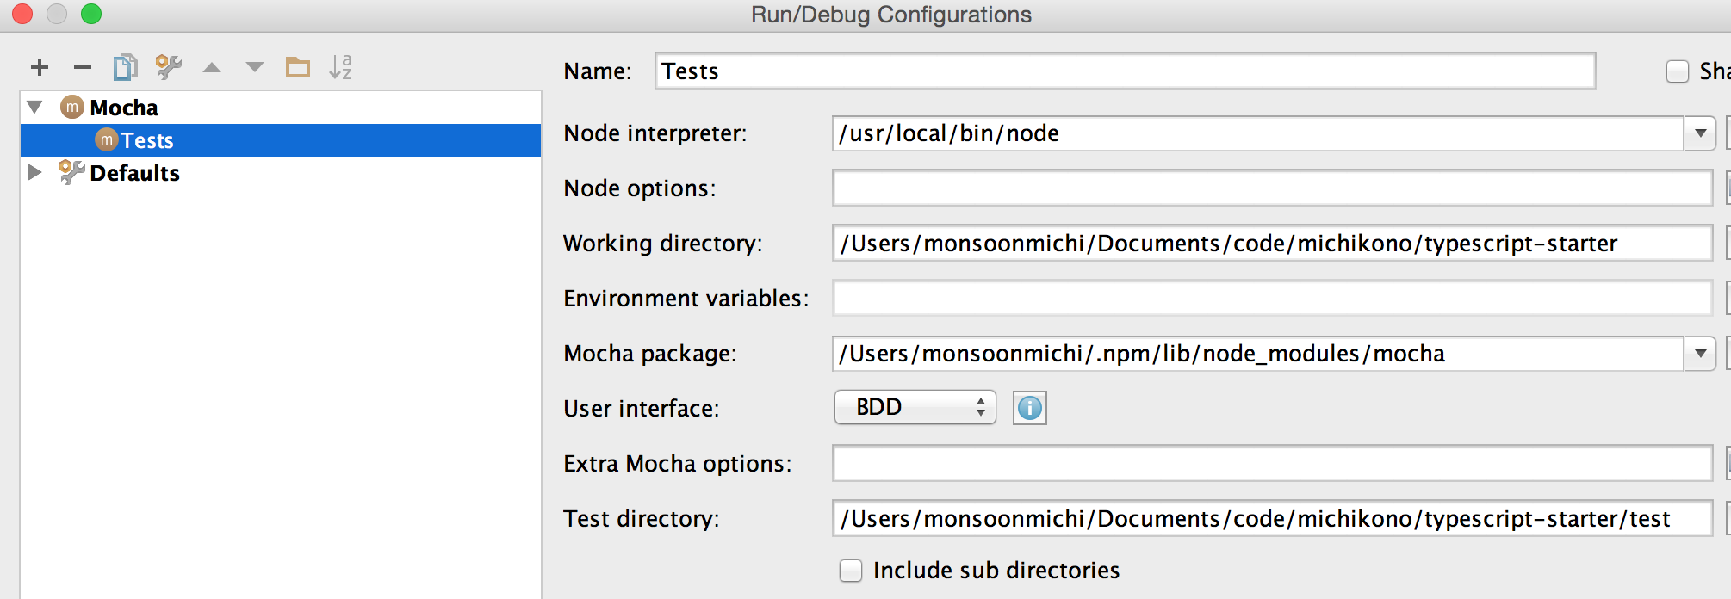Open the edit defaults wrench icon
This screenshot has height=599, width=1731.
tap(169, 67)
